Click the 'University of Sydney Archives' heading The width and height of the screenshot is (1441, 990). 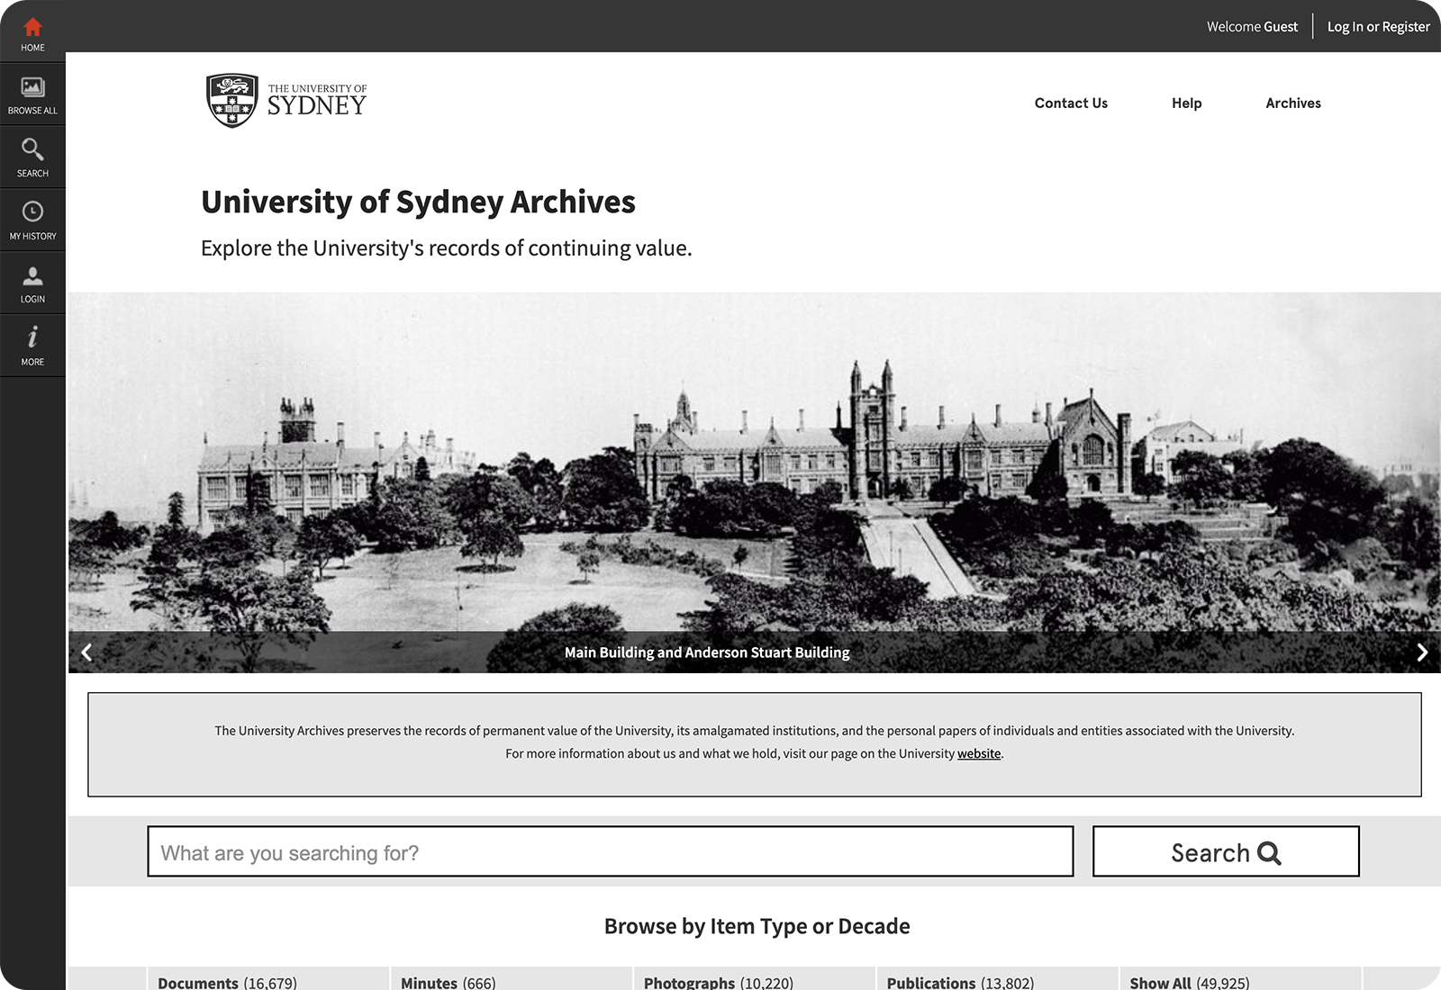click(x=418, y=202)
